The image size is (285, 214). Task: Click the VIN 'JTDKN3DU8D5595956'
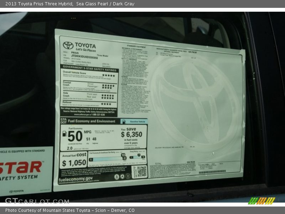(x=84, y=57)
